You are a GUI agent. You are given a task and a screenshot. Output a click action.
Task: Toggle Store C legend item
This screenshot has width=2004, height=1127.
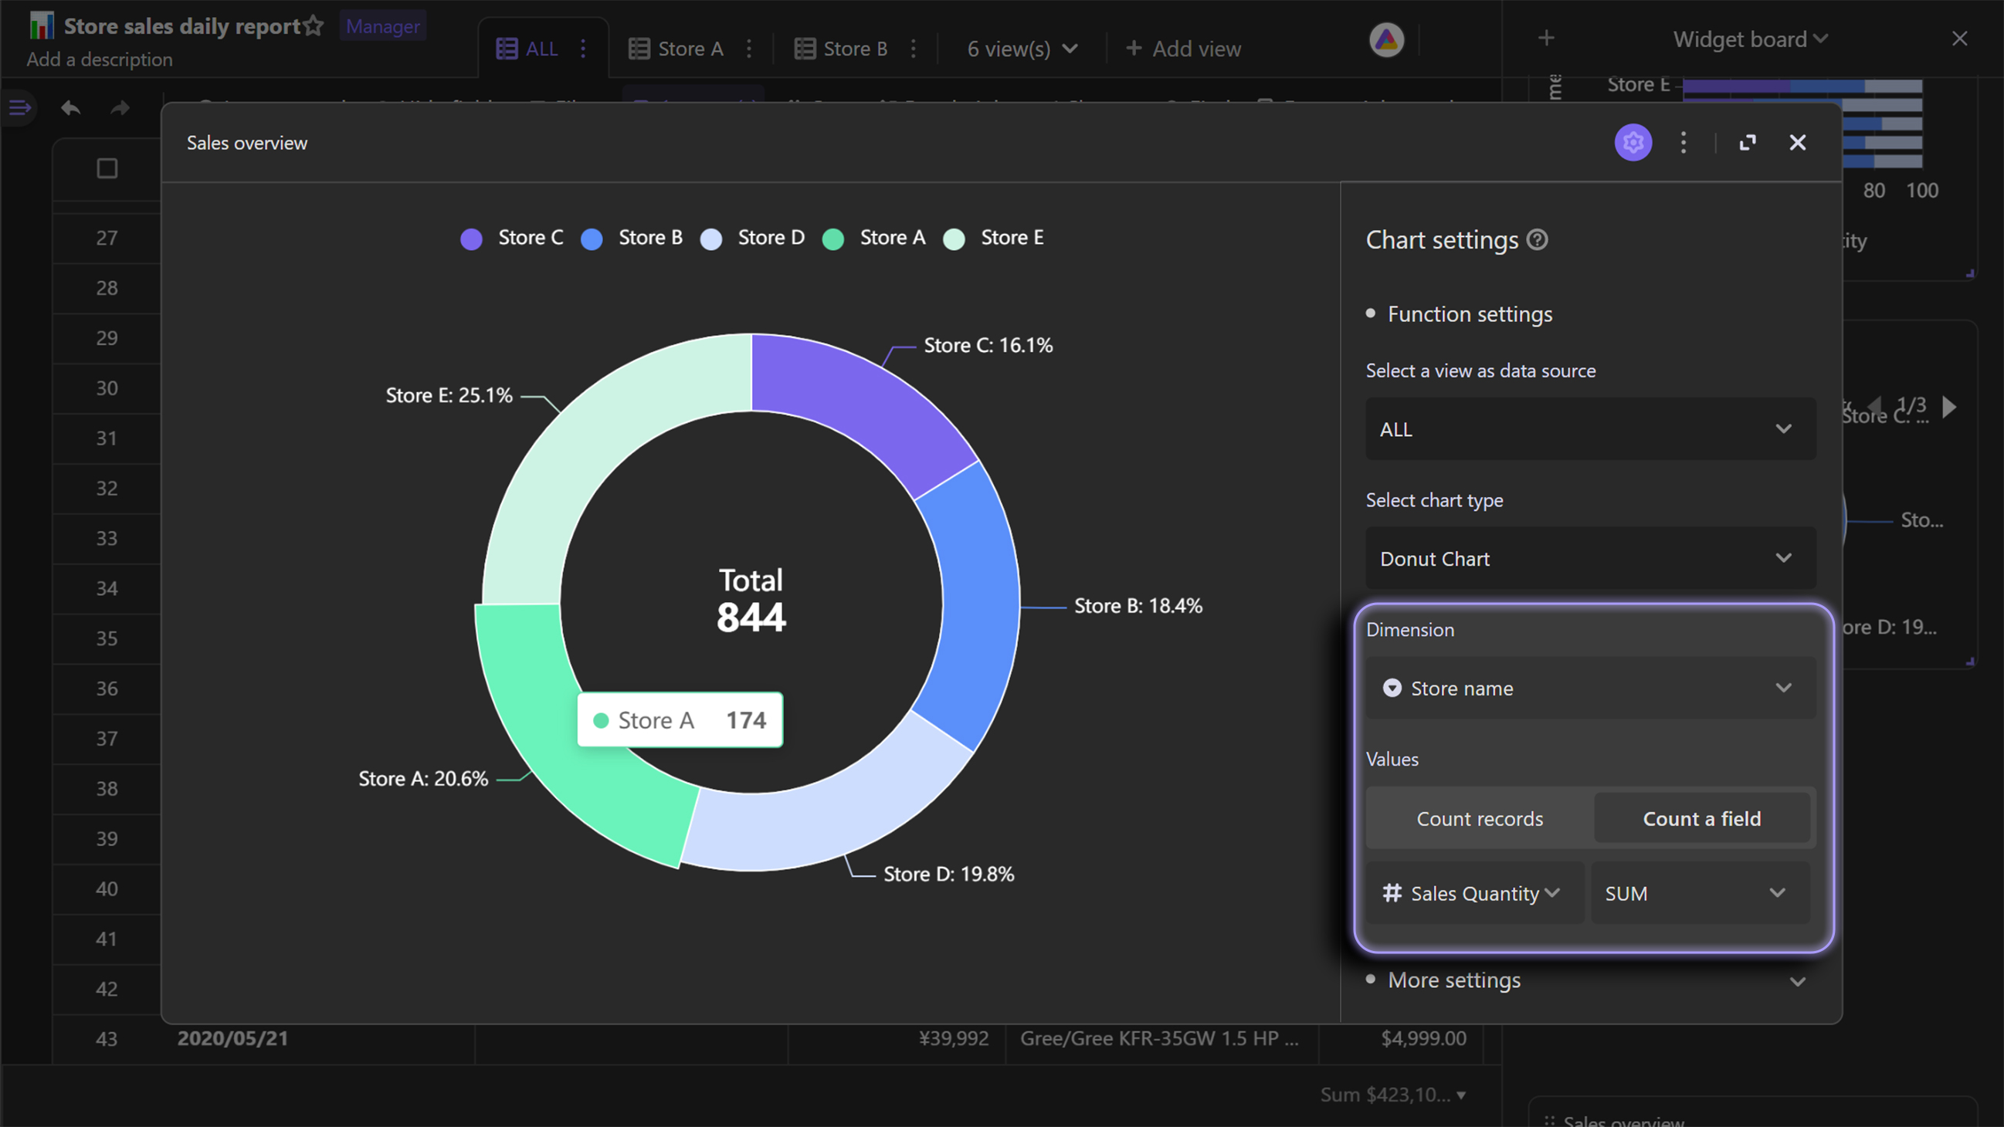(x=511, y=238)
